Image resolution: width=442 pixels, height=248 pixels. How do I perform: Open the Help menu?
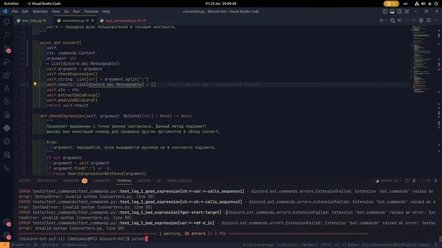coord(106,12)
